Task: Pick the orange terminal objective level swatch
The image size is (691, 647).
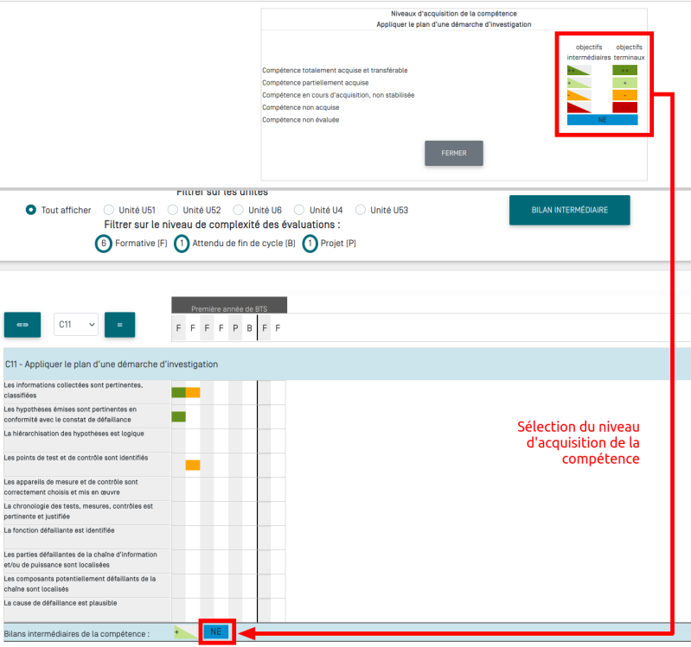Action: pyautogui.click(x=624, y=95)
